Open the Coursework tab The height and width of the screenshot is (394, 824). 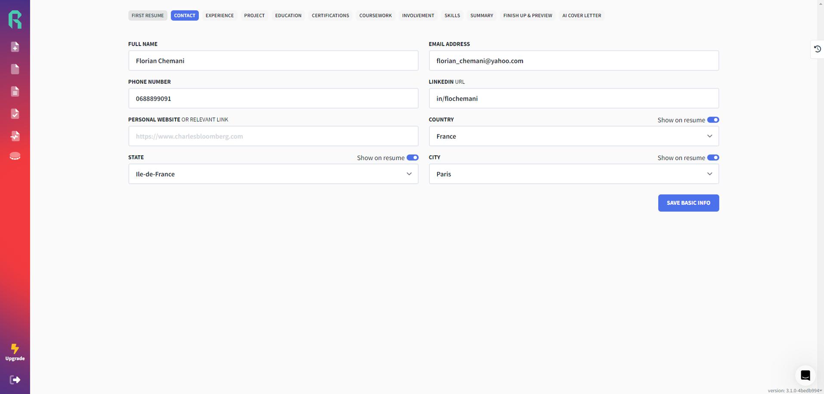click(376, 15)
